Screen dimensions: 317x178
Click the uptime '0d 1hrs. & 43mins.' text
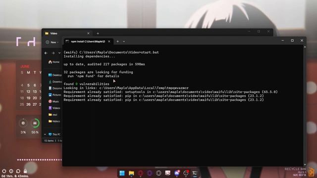click(15, 176)
